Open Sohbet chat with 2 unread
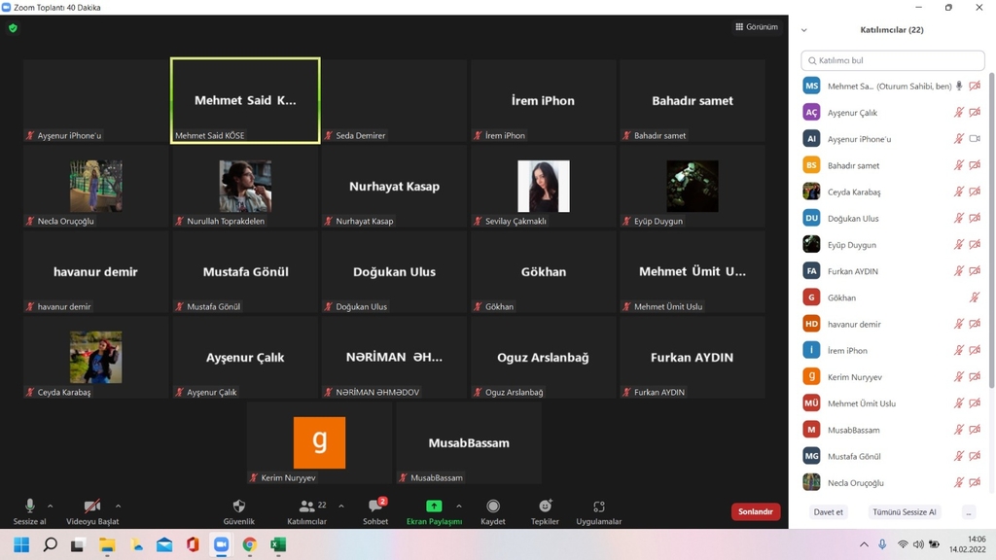This screenshot has height=560, width=996. 375,511
